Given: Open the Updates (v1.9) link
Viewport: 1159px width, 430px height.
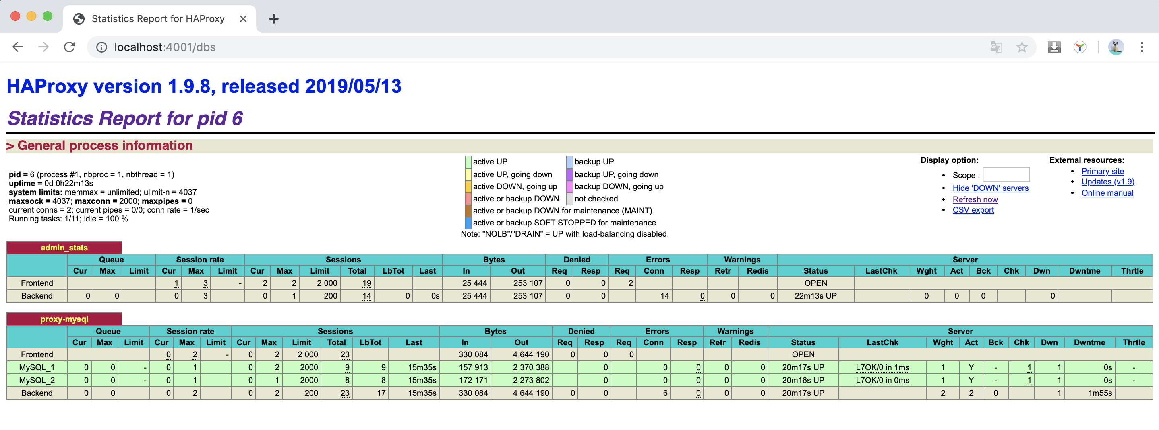Looking at the screenshot, I should (1108, 181).
